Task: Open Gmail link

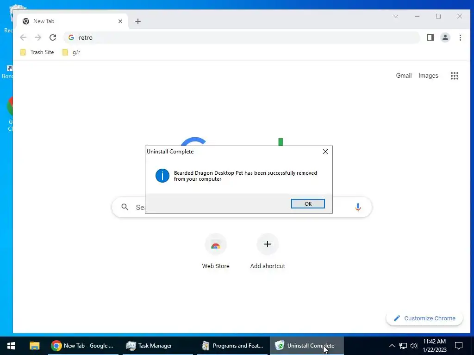Action: tap(404, 75)
